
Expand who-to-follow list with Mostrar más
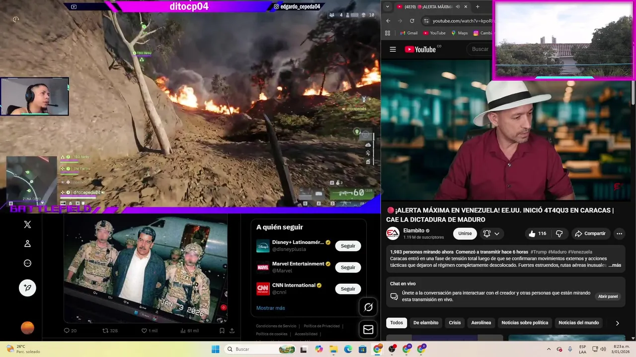click(x=270, y=308)
